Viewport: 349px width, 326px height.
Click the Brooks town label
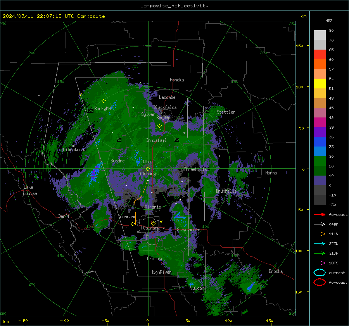[x=276, y=271]
